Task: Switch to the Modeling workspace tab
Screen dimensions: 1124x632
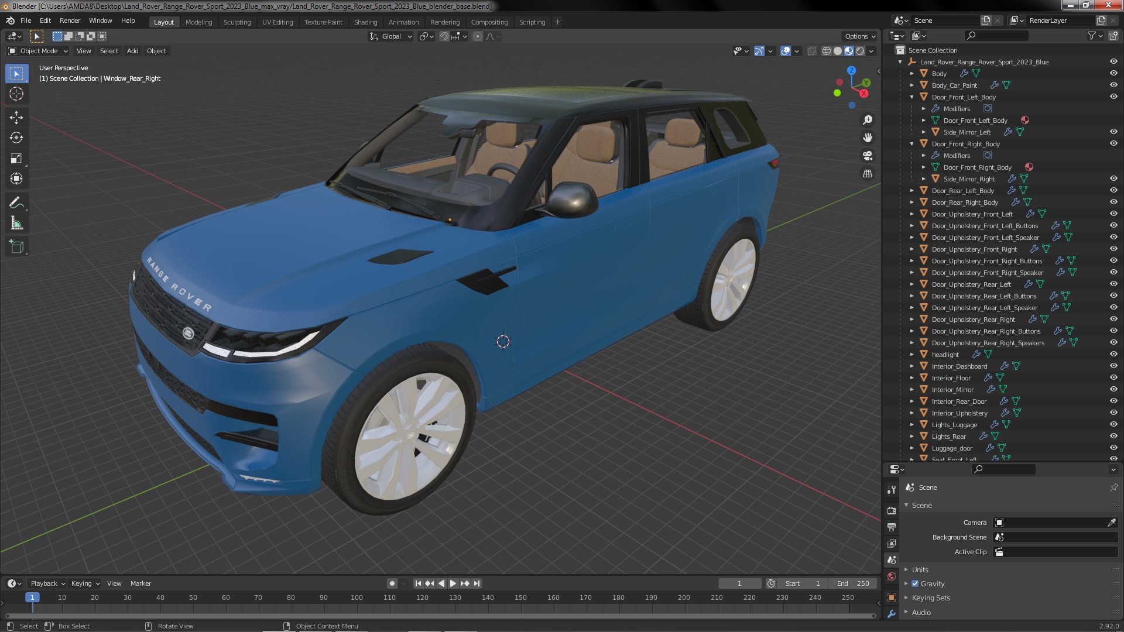Action: (x=198, y=22)
